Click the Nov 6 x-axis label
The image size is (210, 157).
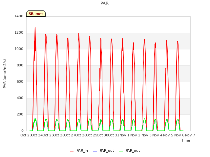click(179, 135)
